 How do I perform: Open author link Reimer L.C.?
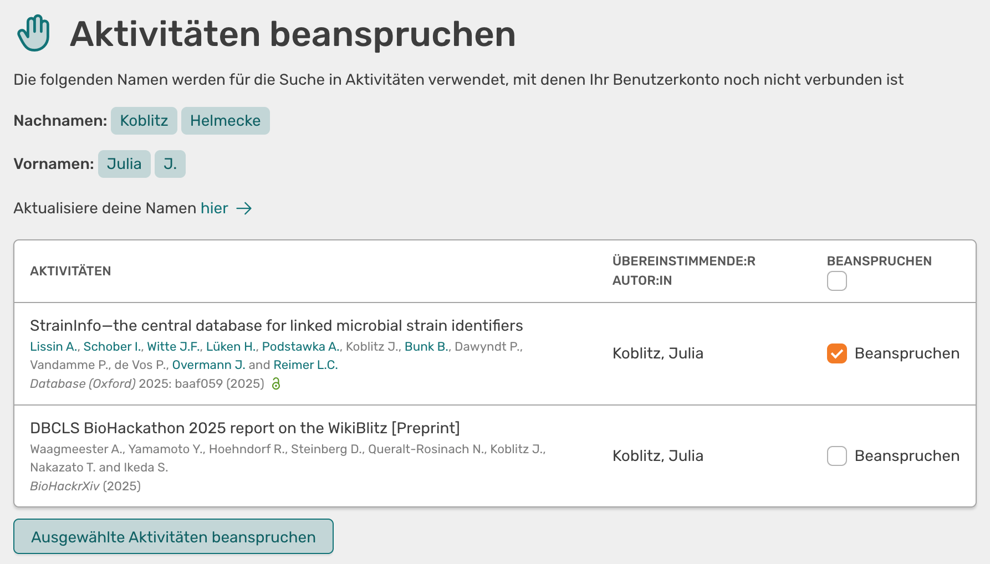pyautogui.click(x=305, y=365)
